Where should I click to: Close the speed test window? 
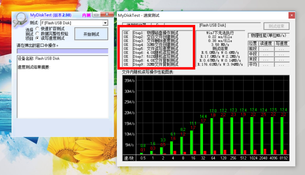tap(291, 15)
